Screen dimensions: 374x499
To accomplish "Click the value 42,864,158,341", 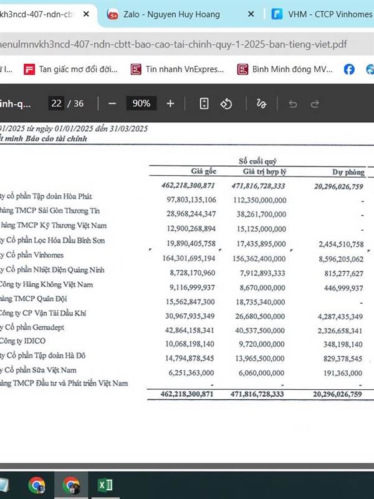I will tap(189, 330).
